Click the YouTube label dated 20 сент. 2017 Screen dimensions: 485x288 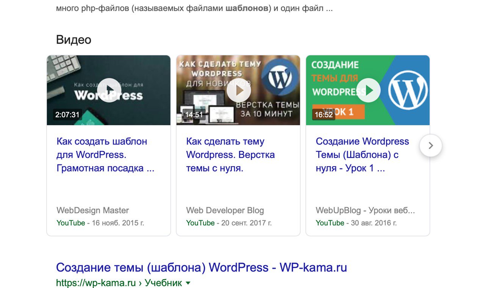(200, 223)
